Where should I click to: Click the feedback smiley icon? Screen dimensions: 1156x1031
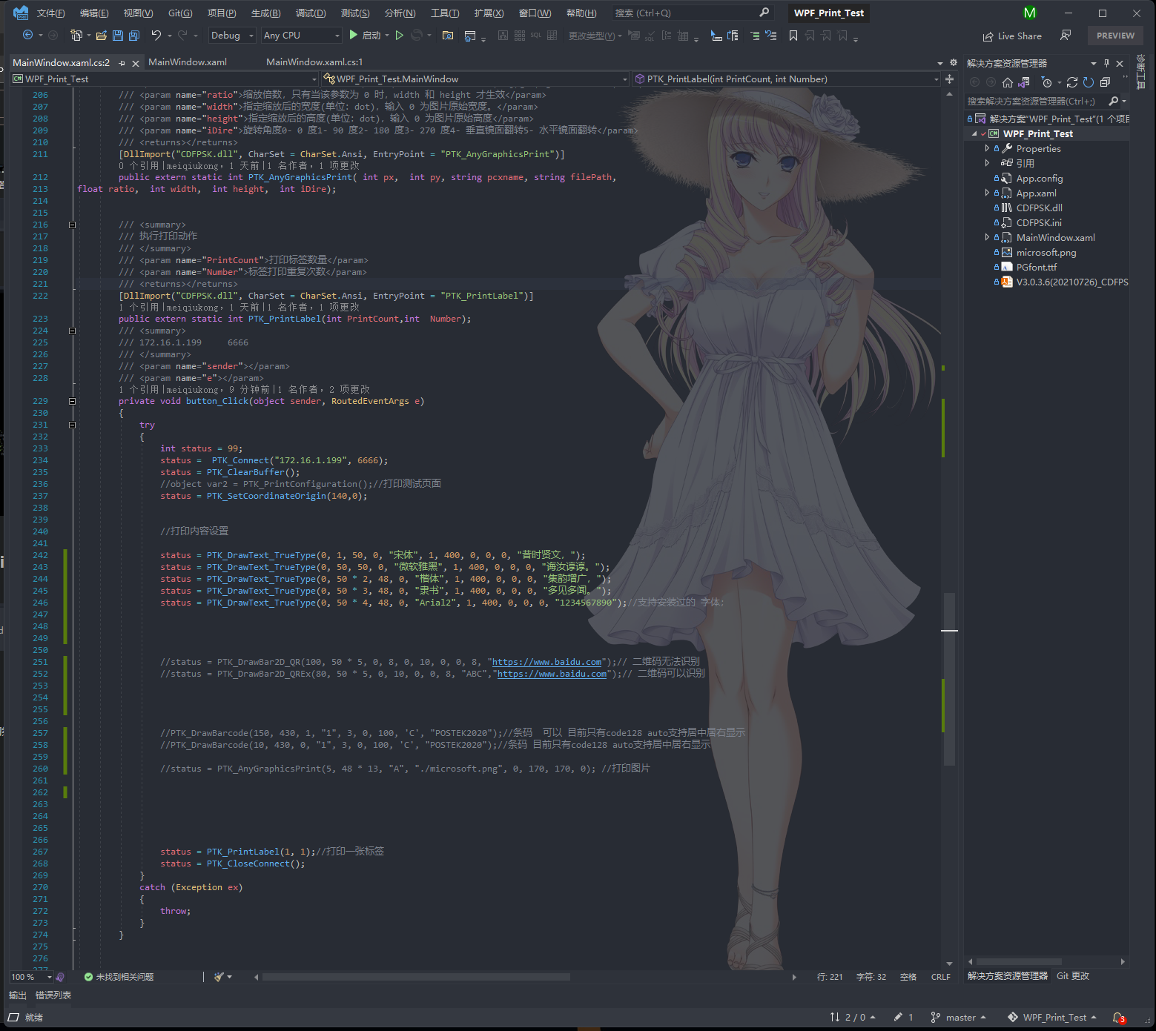pyautogui.click(x=1066, y=35)
